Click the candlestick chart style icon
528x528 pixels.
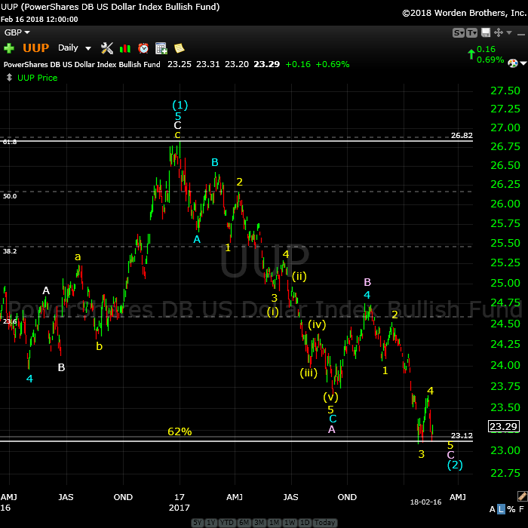click(125, 48)
